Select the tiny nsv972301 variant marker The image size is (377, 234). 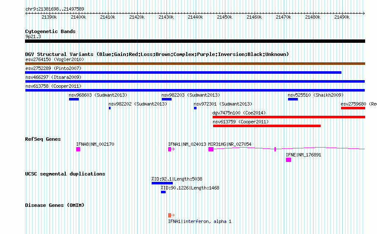point(195,108)
